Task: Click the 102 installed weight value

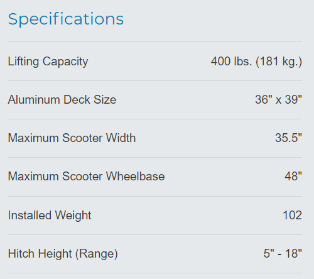Action: pos(293,216)
